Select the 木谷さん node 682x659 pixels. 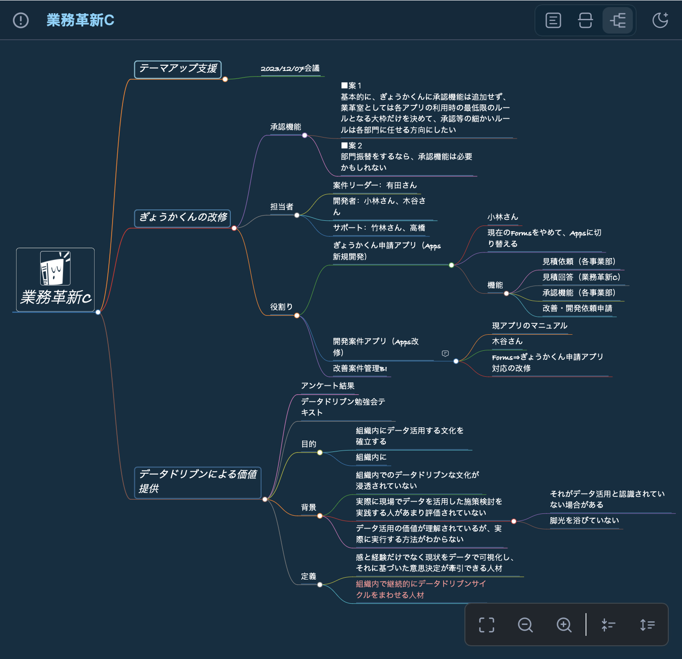click(507, 341)
